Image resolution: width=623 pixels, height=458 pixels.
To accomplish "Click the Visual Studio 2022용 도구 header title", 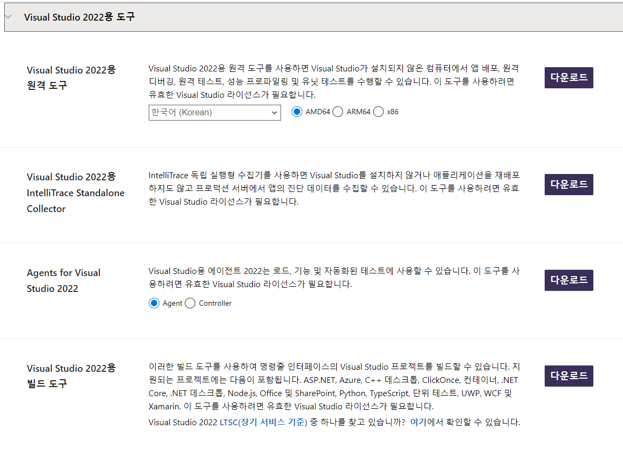I will (79, 17).
